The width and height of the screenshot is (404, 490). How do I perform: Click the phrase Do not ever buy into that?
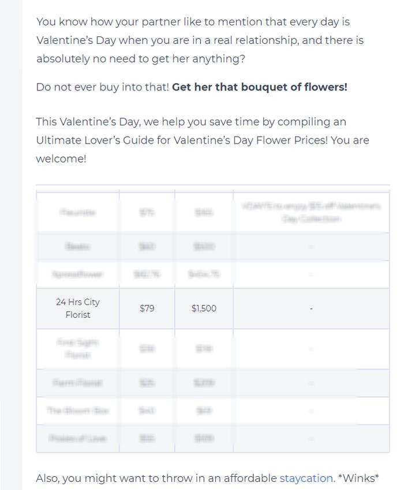tap(102, 87)
